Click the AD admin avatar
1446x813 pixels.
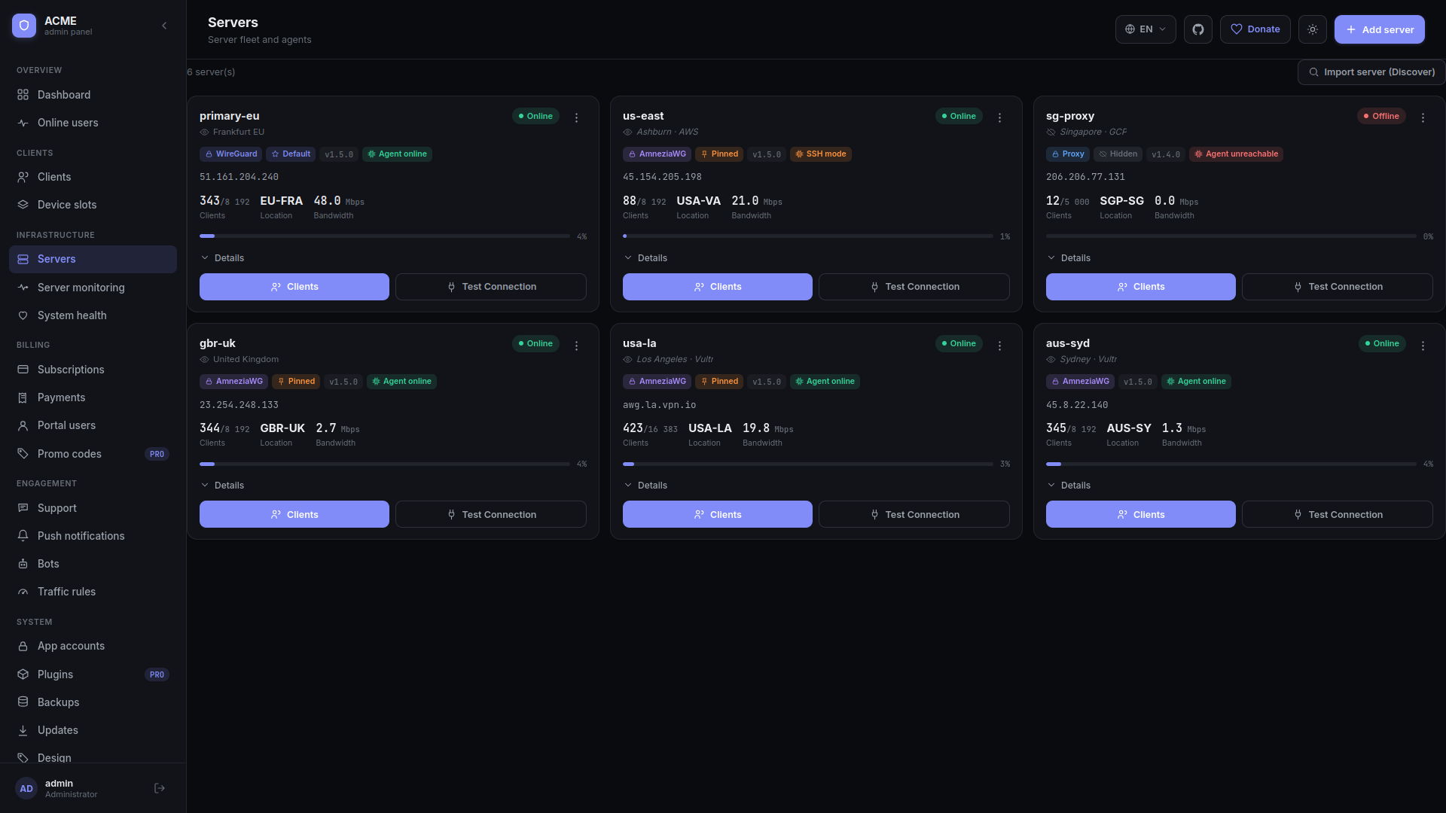[26, 788]
